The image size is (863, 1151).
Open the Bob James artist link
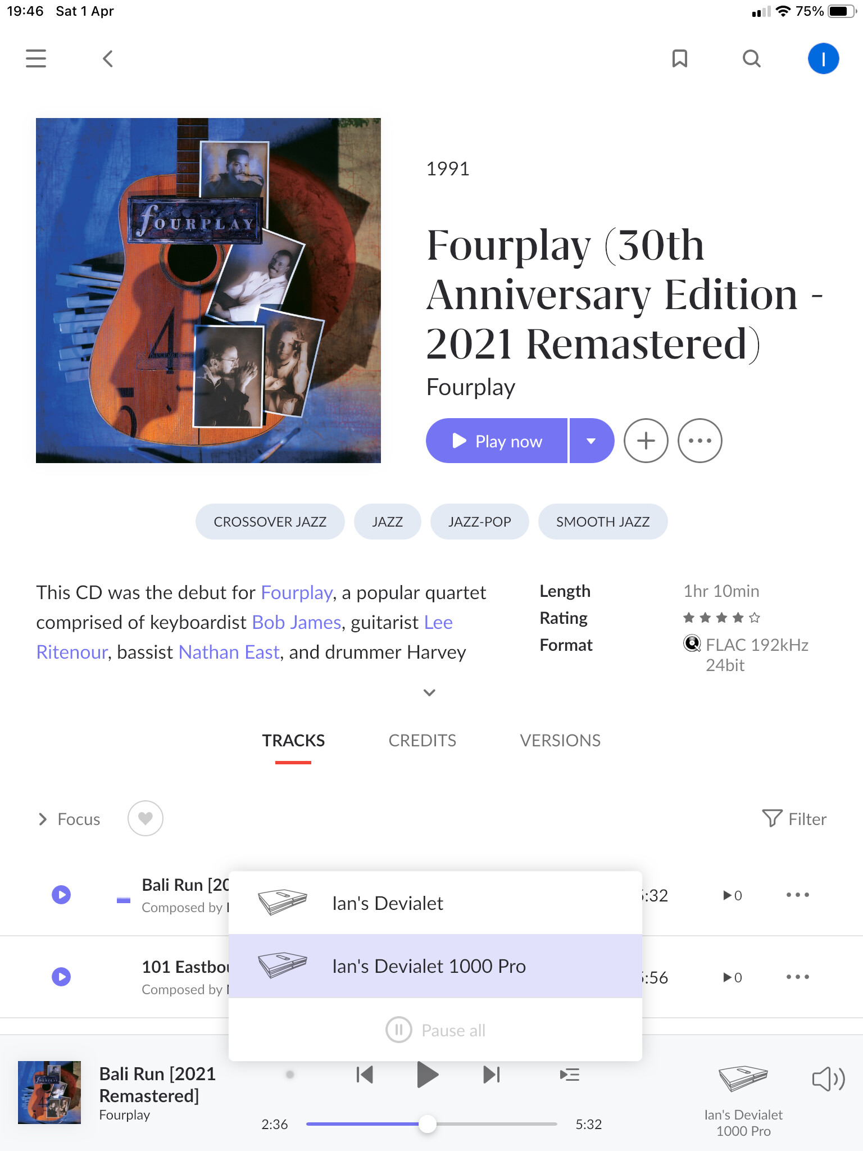tap(297, 623)
